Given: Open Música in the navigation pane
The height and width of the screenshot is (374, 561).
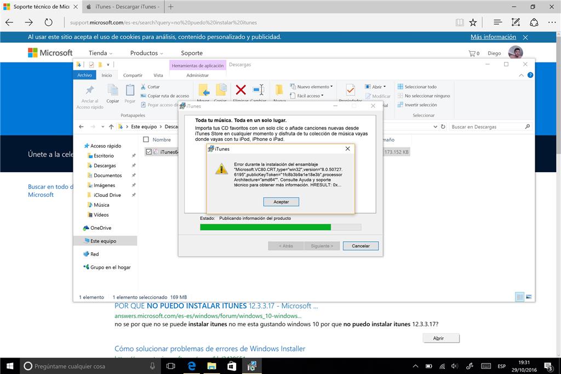Looking at the screenshot, I should click(99, 205).
